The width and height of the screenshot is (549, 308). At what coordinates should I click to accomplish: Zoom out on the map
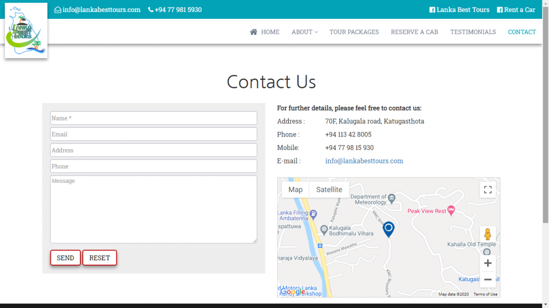488,280
